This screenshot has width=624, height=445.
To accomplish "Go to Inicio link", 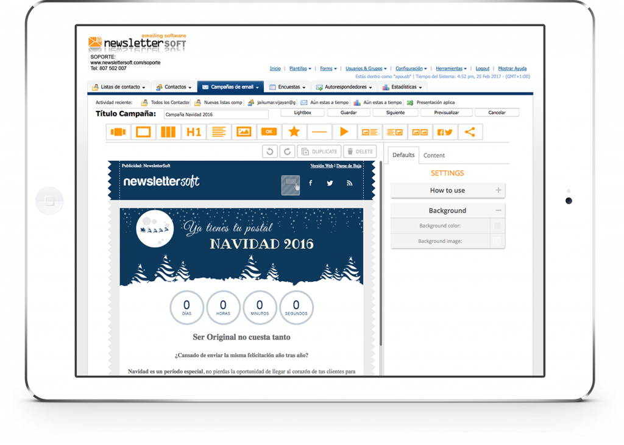I will pos(275,68).
